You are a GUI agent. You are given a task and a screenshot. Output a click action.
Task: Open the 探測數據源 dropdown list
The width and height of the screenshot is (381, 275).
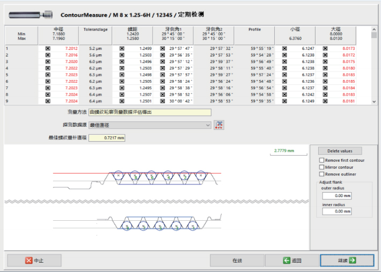[x=208, y=125]
